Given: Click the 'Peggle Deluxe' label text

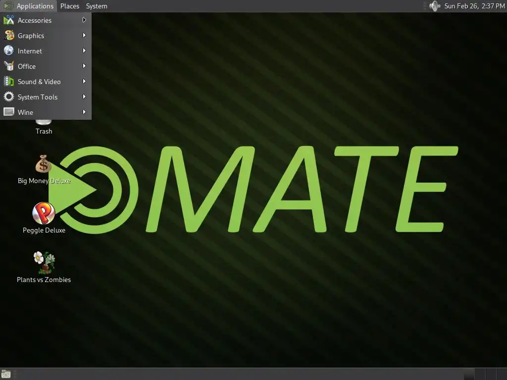Looking at the screenshot, I should point(44,230).
